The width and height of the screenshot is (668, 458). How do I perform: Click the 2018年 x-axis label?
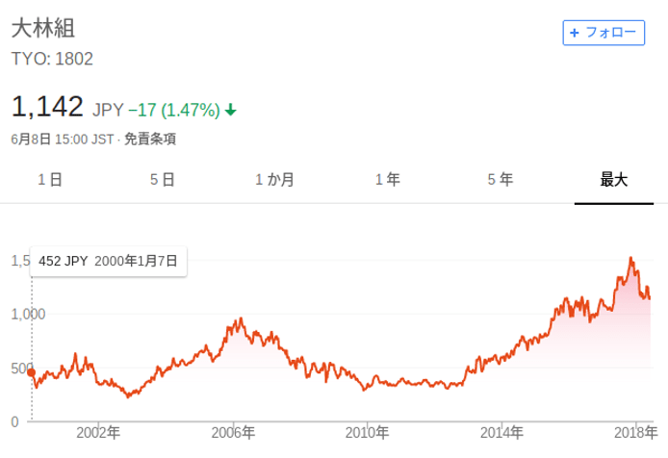tap(632, 432)
